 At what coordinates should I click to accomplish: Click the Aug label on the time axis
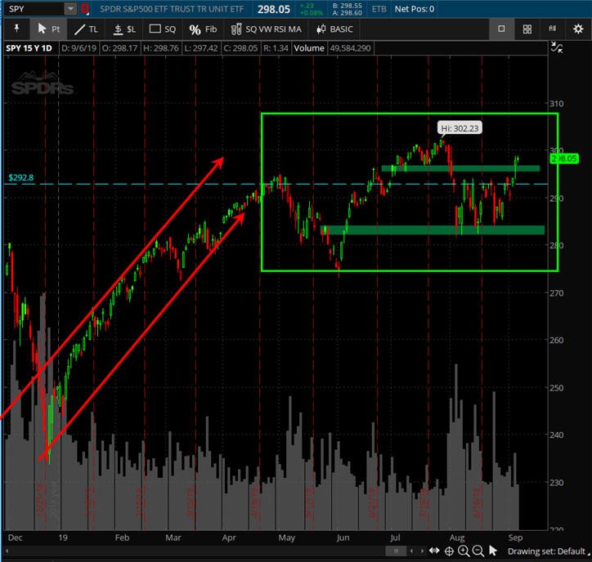[457, 537]
